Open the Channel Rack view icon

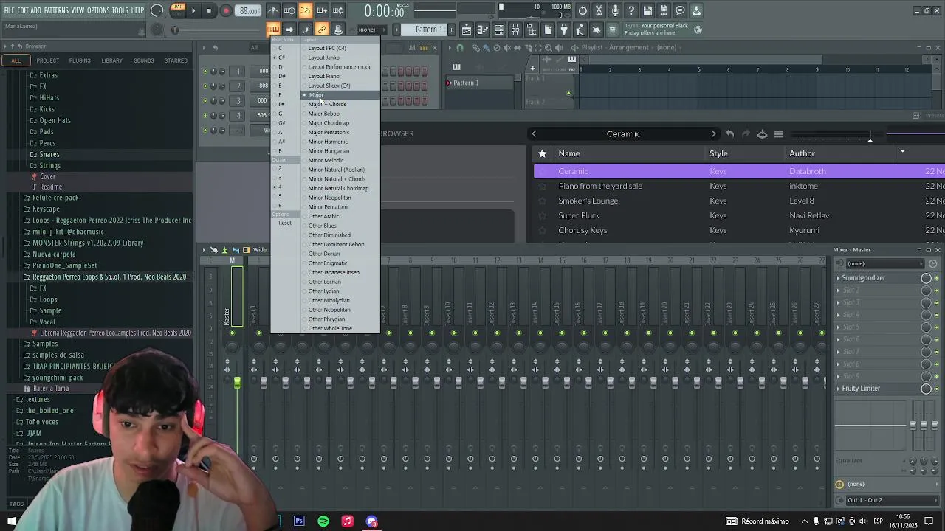499,29
